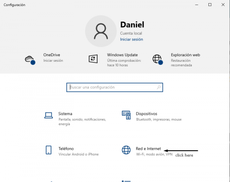Open the Sistema laptop icon

[x=49, y=116]
